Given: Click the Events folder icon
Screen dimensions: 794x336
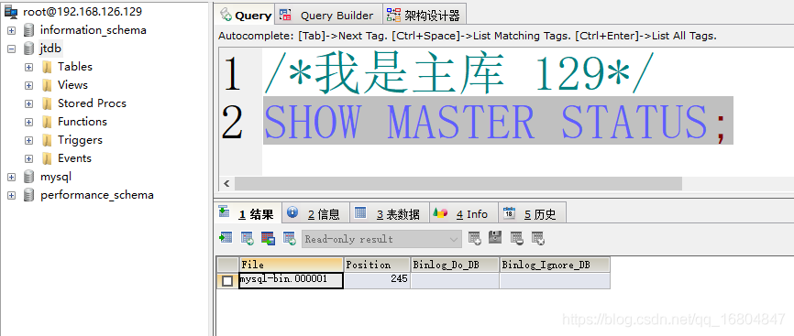Looking at the screenshot, I should (47, 158).
